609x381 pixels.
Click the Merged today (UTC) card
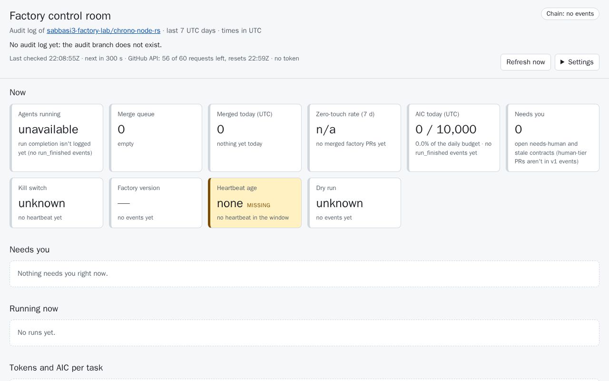coord(255,138)
